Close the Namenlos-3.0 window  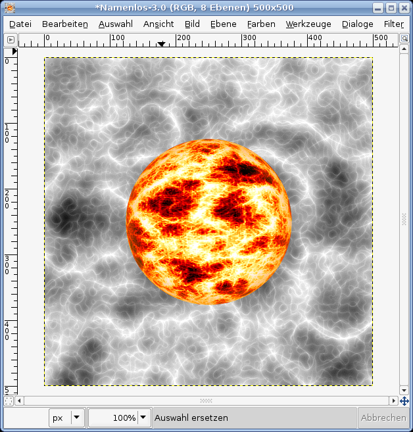point(404,8)
